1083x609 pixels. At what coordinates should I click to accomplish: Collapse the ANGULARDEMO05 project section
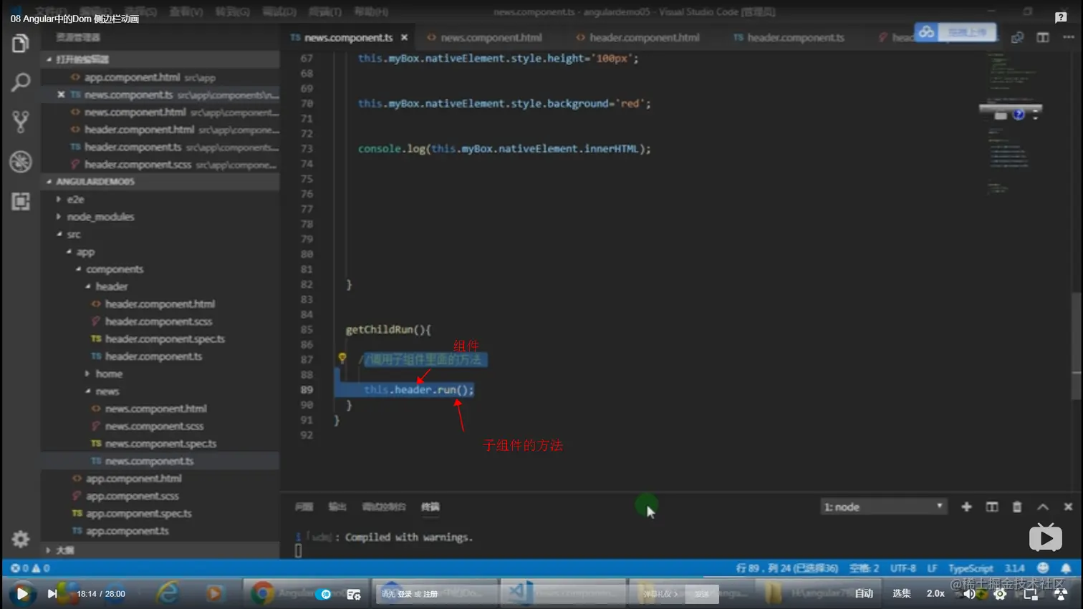(49, 182)
